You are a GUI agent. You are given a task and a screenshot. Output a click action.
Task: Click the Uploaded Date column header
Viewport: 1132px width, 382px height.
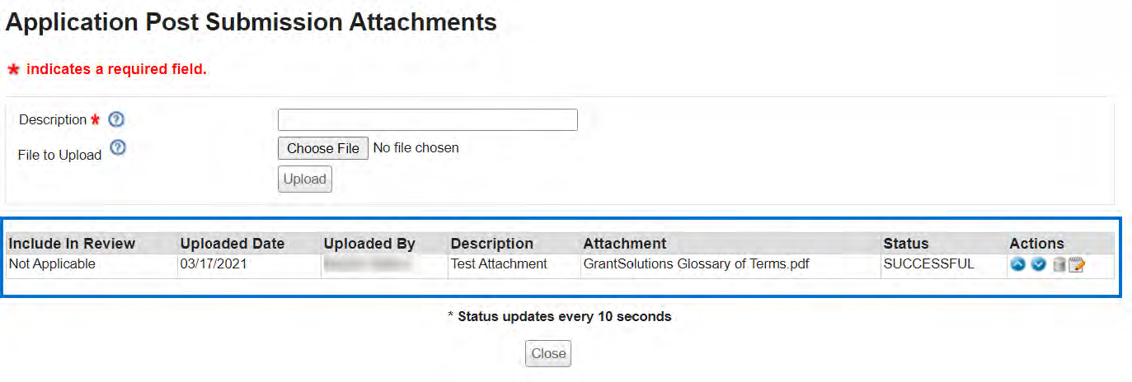tap(232, 244)
